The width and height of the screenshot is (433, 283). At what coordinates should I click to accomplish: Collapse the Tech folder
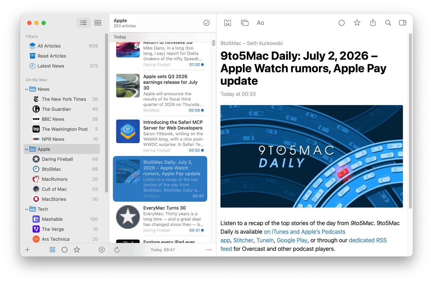[x=26, y=209]
